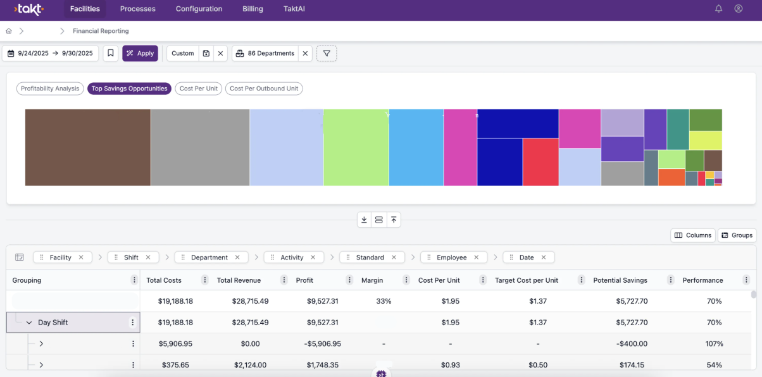Click the Apply button
762x377 pixels.
(140, 53)
